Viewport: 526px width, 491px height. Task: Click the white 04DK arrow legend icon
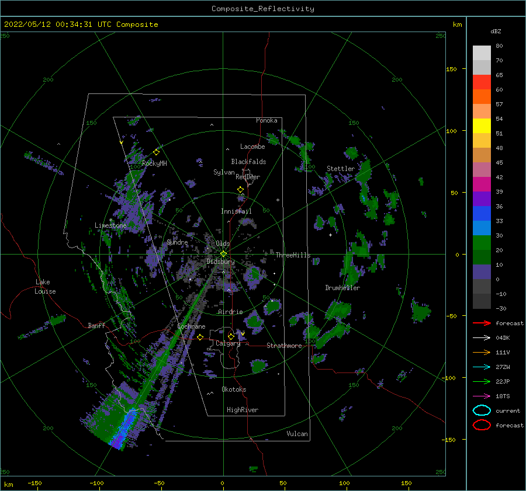482,338
